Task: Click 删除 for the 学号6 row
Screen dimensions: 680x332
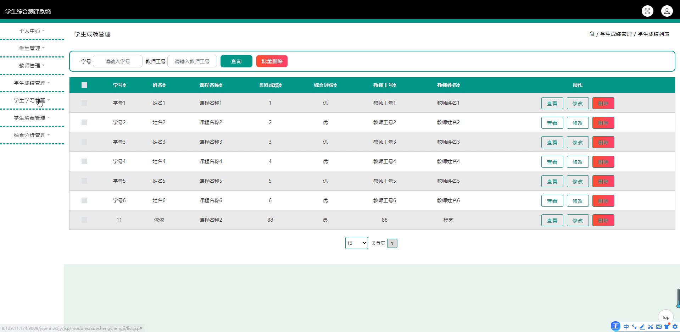Action: (x=603, y=201)
